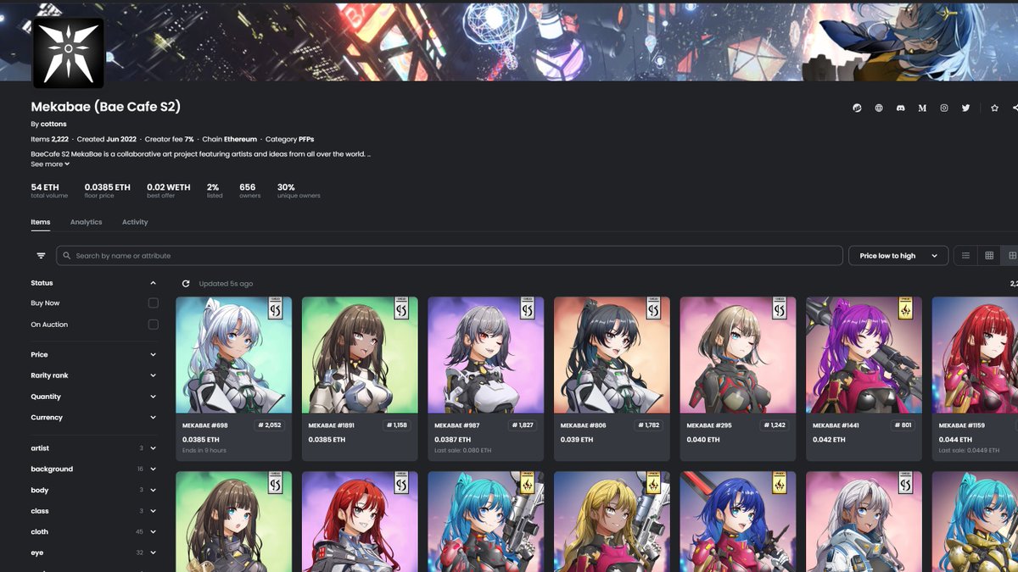Image resolution: width=1018 pixels, height=572 pixels.
Task: Open the Etherscan chart icon link
Action: pos(857,108)
